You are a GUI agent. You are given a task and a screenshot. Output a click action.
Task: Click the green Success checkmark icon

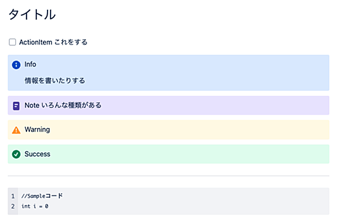16,154
